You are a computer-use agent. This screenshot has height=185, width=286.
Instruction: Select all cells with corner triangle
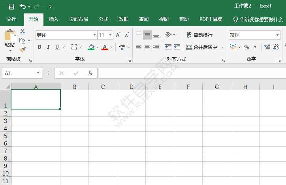tap(7, 86)
